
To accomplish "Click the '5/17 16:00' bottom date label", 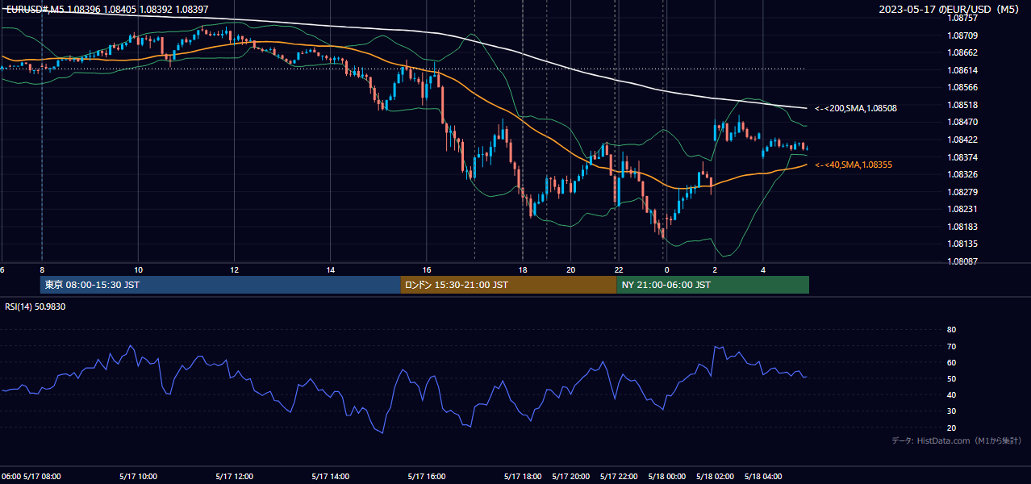I will tap(427, 477).
